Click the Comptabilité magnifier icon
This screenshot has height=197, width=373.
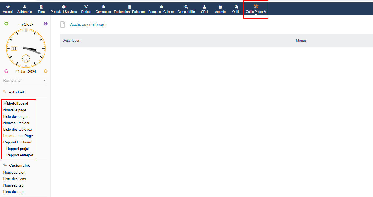[186, 7]
